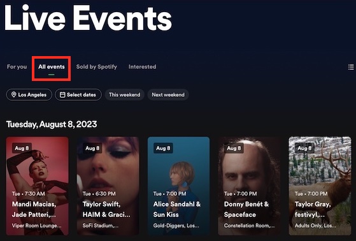
Task: Open the Select dates picker
Action: click(78, 94)
